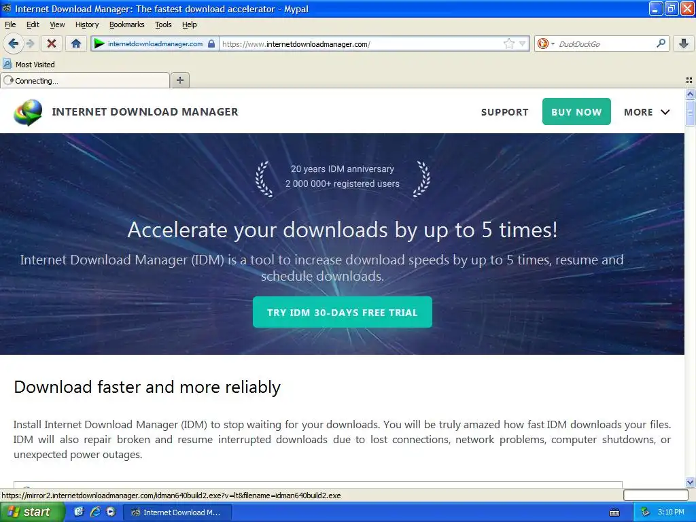Screen dimensions: 696x522
Task: Open the Edit menu
Action: tap(33, 24)
